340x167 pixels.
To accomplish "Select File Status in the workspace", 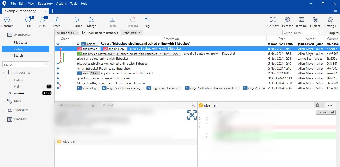I will pyautogui.click(x=20, y=43).
